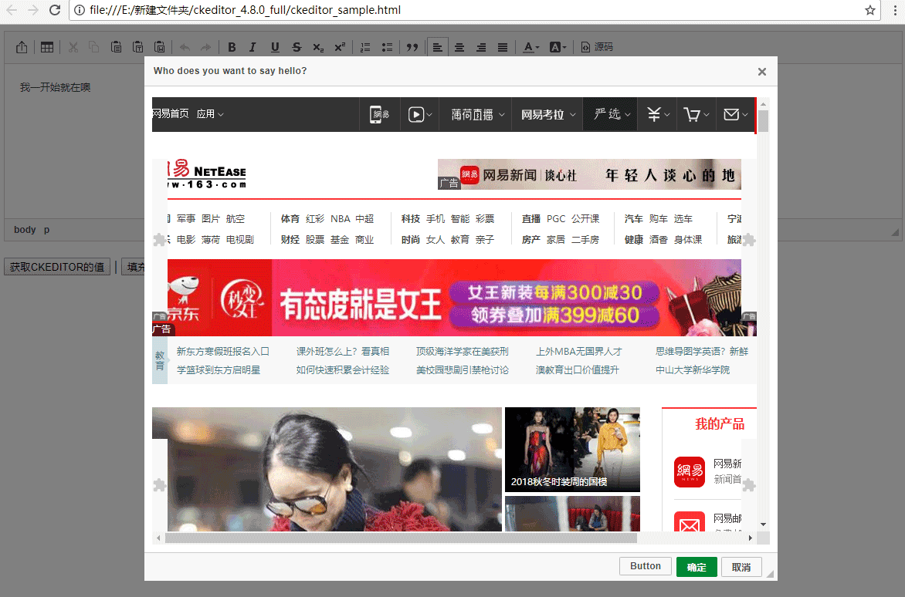Open the 汽车 section
The image size is (905, 597).
point(634,219)
